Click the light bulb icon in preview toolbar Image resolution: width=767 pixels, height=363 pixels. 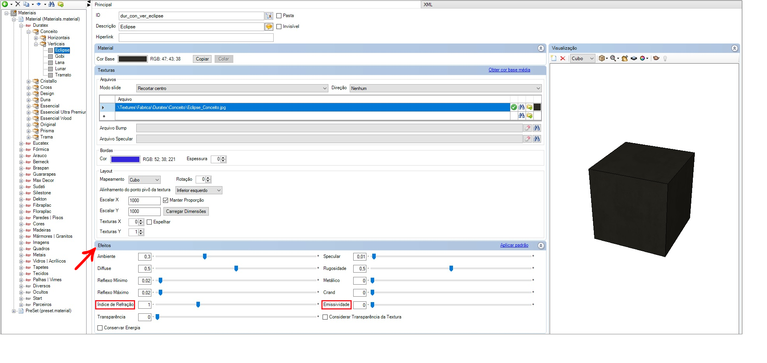pos(665,59)
